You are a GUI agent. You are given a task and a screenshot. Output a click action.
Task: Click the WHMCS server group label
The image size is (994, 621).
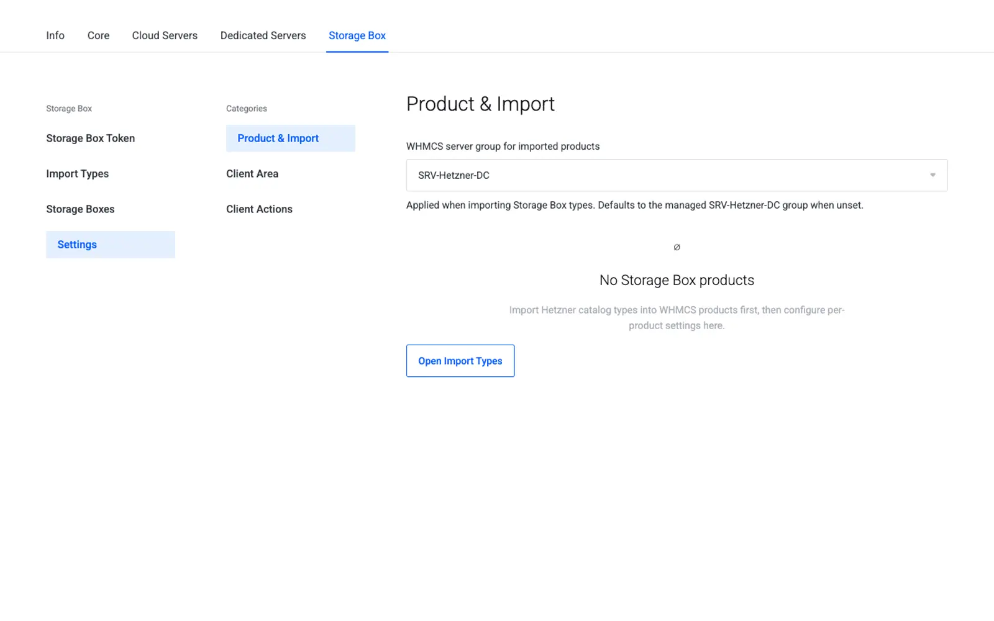(503, 147)
